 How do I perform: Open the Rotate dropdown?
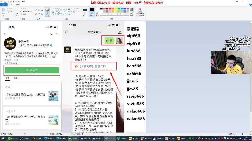coord(24,14)
